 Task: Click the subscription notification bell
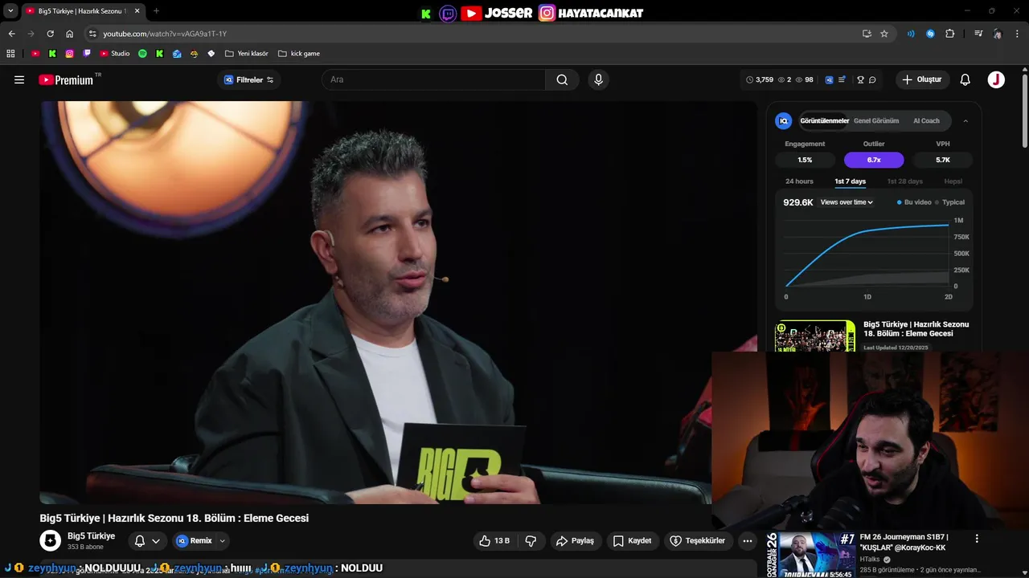tap(140, 541)
